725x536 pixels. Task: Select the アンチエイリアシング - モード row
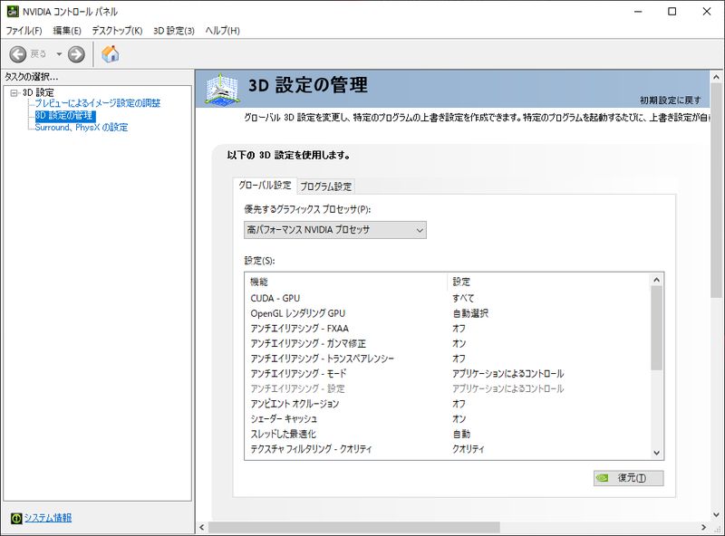click(x=448, y=373)
